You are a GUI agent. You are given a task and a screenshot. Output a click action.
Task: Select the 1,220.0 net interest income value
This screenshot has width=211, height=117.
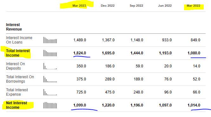[x=108, y=105]
